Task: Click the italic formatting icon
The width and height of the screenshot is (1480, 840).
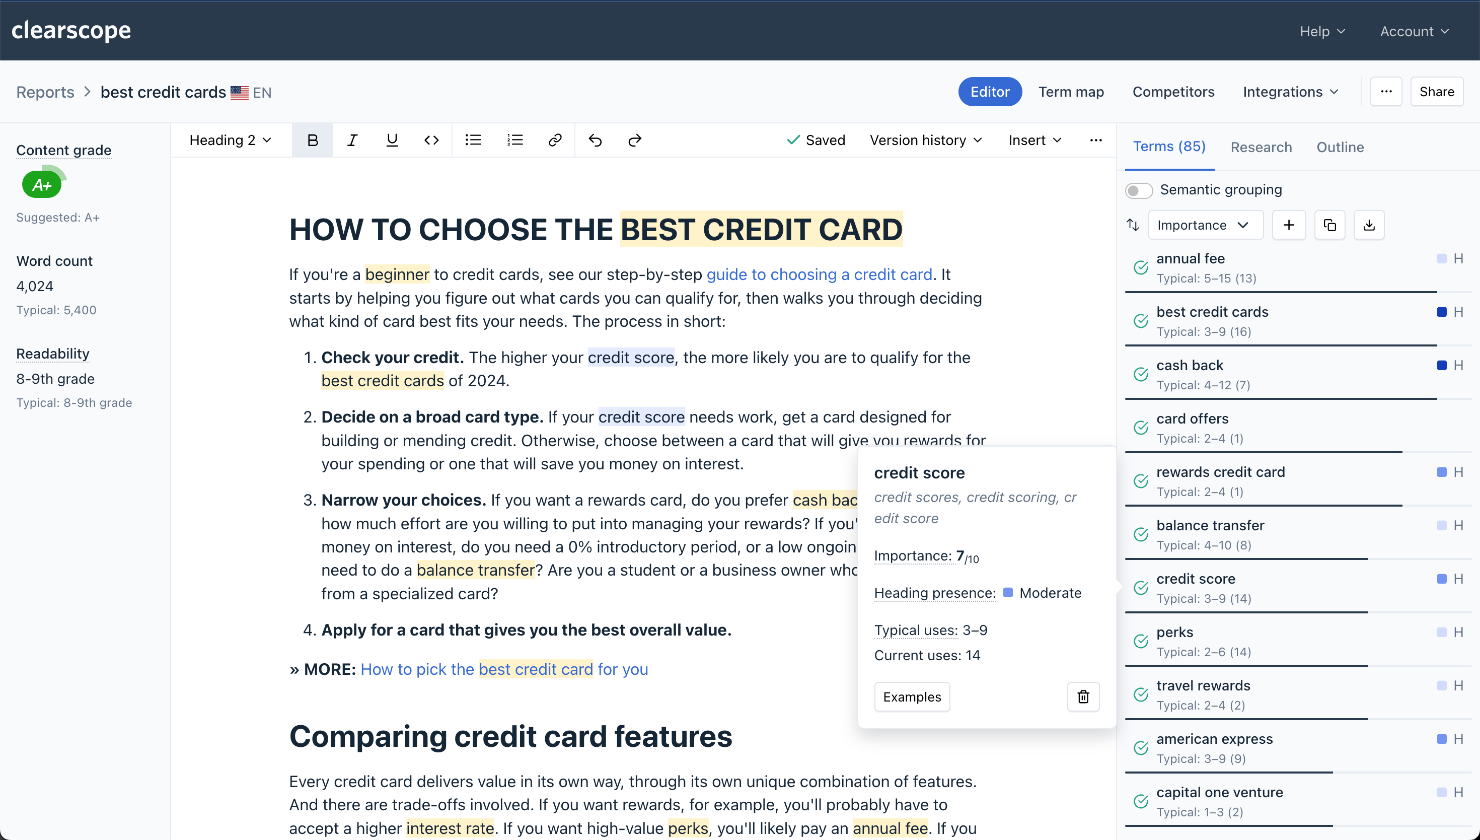Action: coord(352,139)
